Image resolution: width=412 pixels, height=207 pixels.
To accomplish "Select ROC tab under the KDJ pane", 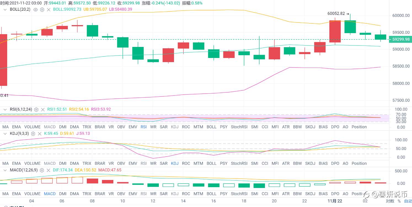I will click(x=186, y=163).
